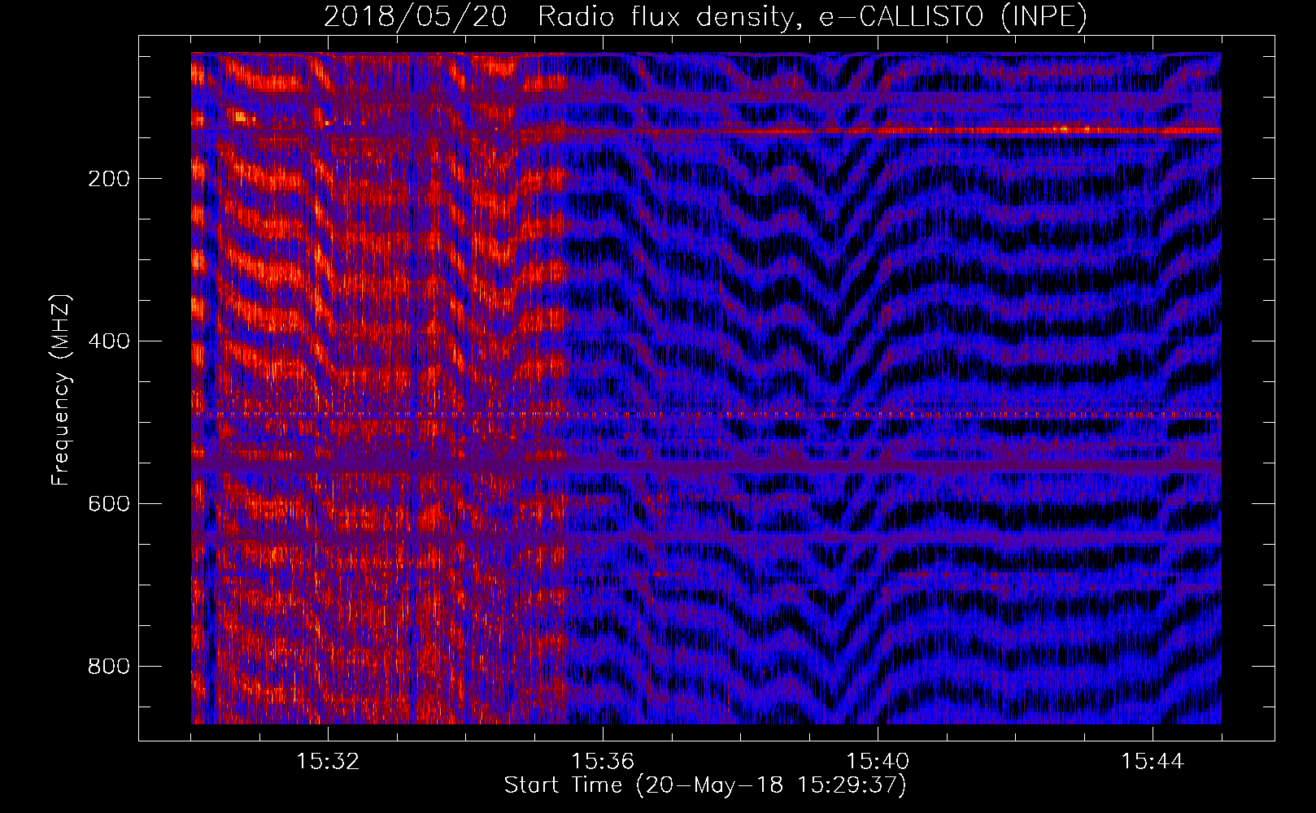Click the 400 frequency tick label
Screen dimensions: 1316x813
coord(109,341)
